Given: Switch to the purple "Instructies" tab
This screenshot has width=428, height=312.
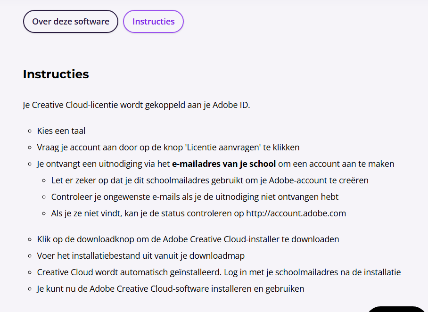Looking at the screenshot, I should click(x=153, y=22).
